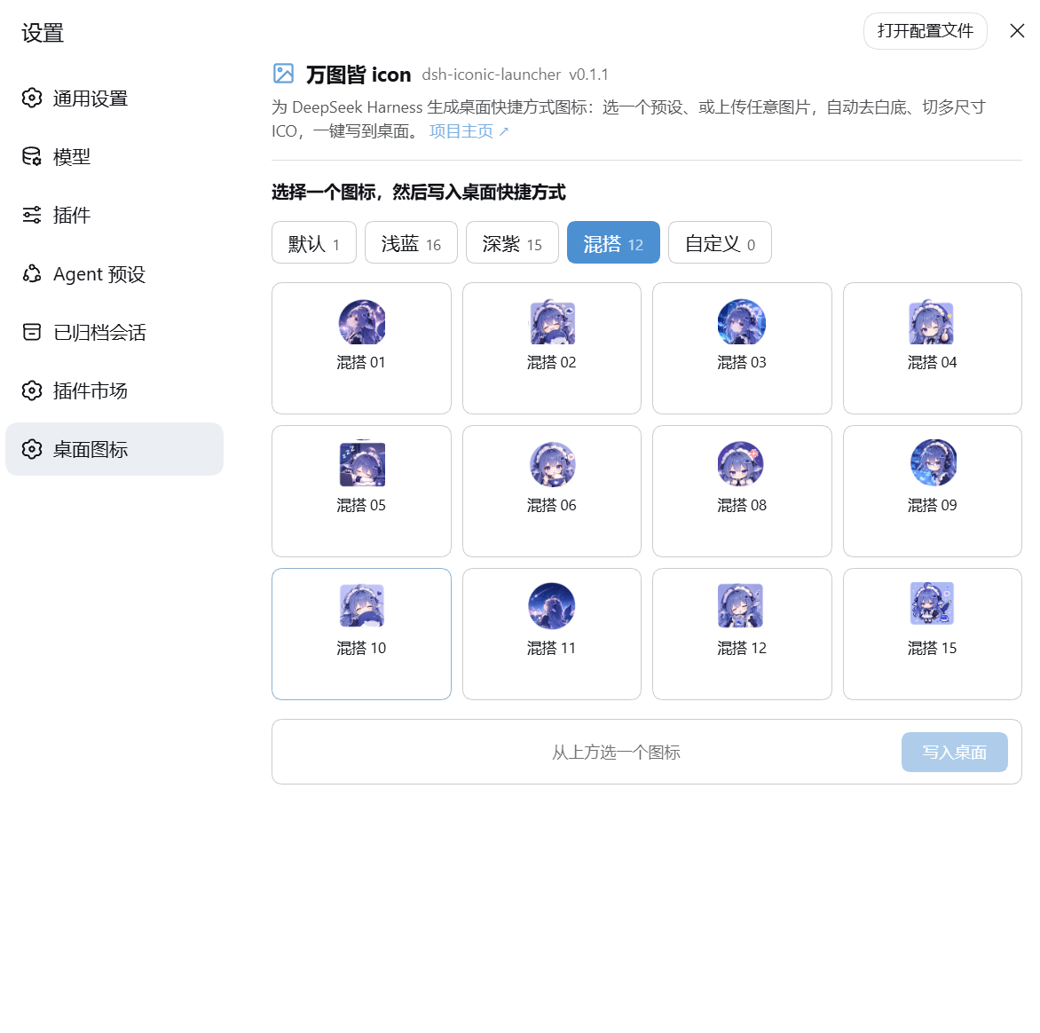Close the settings panel with the X
Screen dimensions: 1040x1033
[x=1017, y=30]
